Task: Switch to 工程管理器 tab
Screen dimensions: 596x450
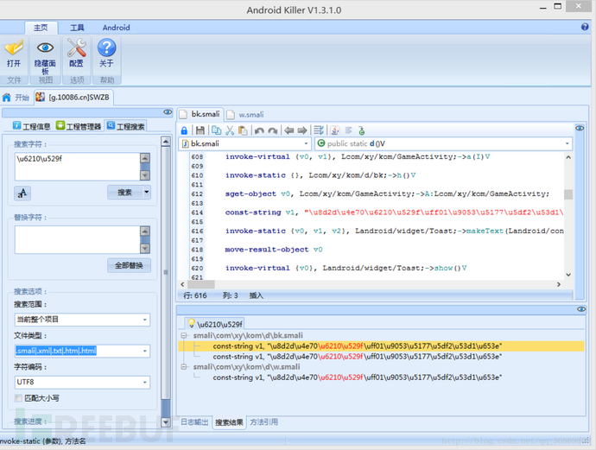Action: (x=79, y=126)
